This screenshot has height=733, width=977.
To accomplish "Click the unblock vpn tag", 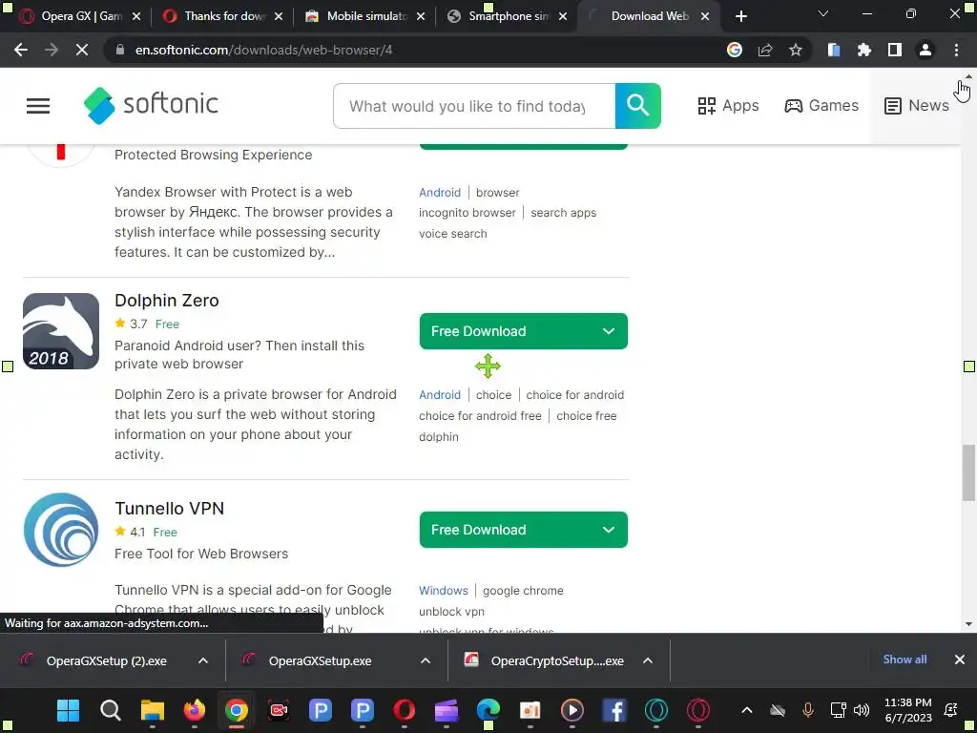I will tap(451, 612).
